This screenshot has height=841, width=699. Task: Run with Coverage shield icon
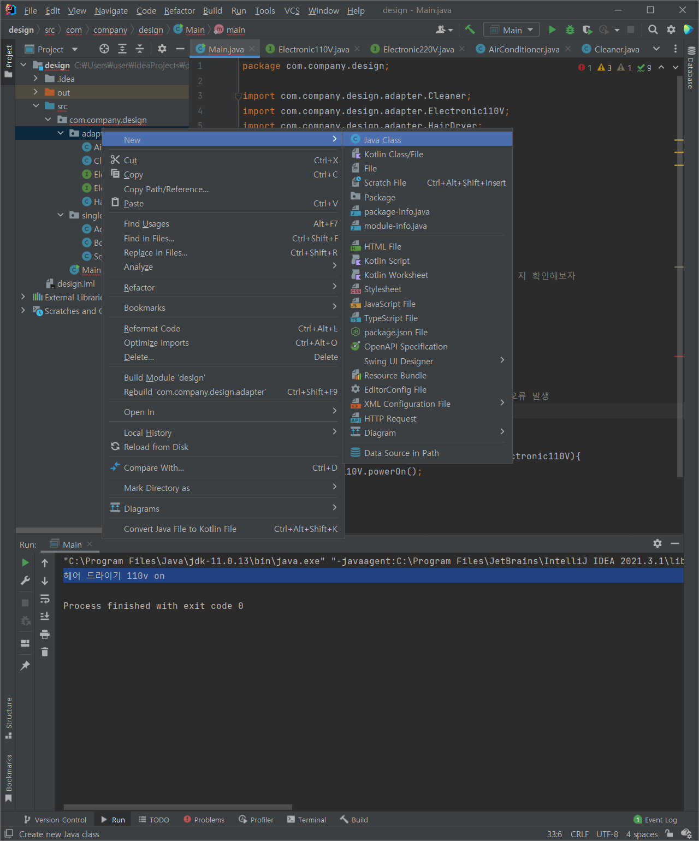pos(587,29)
